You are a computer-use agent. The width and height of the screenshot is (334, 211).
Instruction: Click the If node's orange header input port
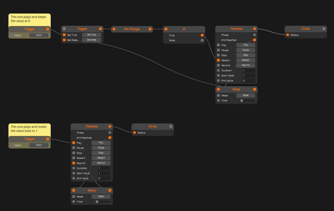(x=166, y=29)
